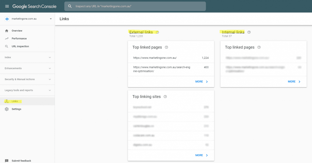312x163 pixels.
Task: Click the Internal links heading
Action: coord(233,32)
